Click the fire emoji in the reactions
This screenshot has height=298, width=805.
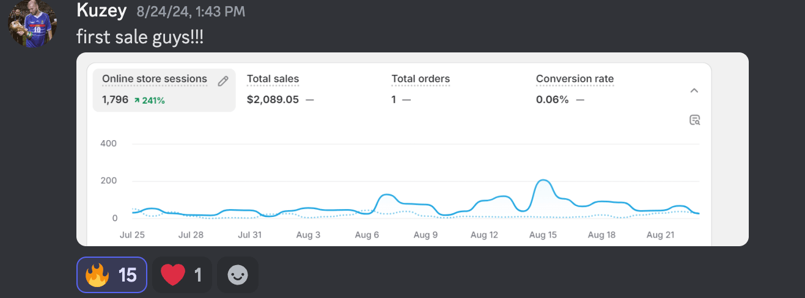[x=97, y=275]
